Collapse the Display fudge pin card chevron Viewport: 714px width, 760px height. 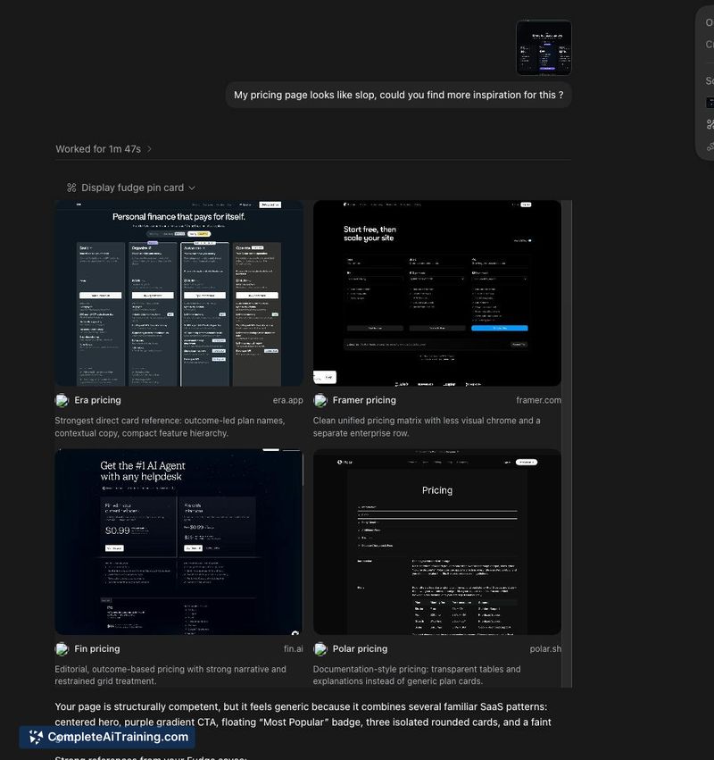click(x=192, y=188)
